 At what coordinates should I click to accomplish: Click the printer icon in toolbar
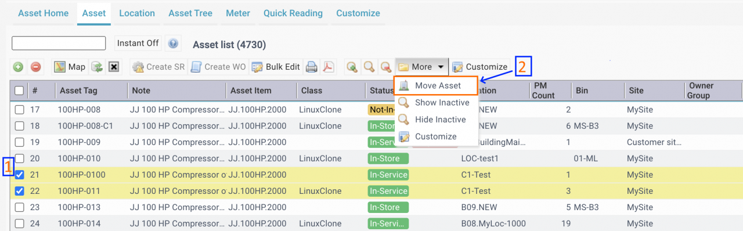[x=312, y=67]
